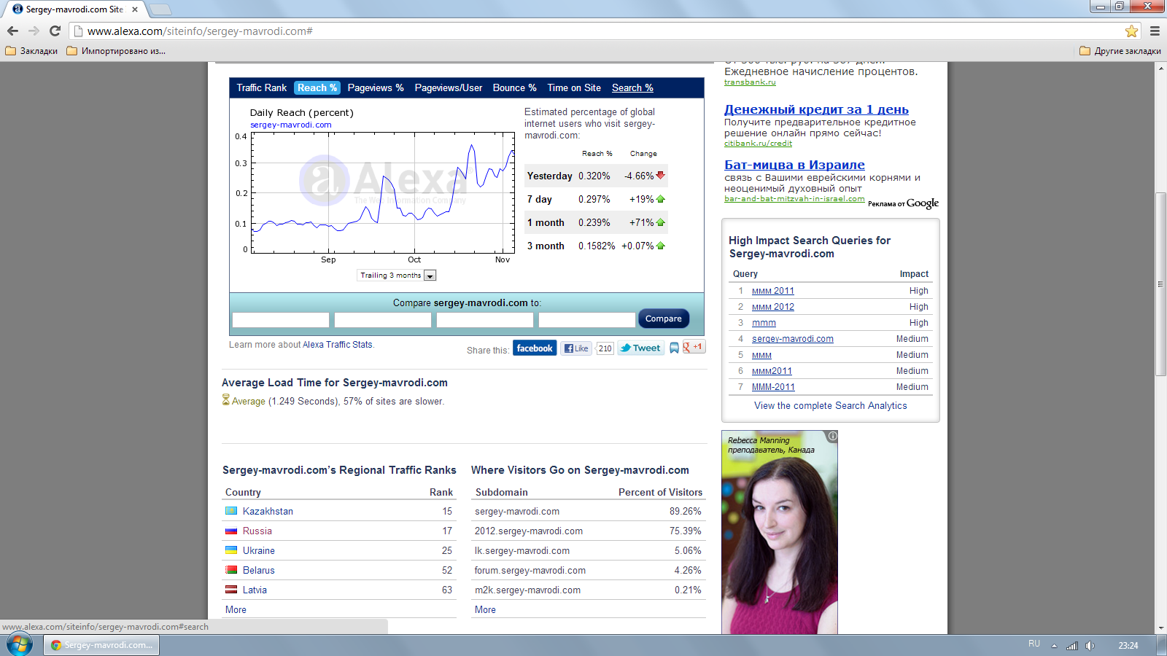Click ad info icon on photo
This screenshot has height=656, width=1167.
pos(832,436)
